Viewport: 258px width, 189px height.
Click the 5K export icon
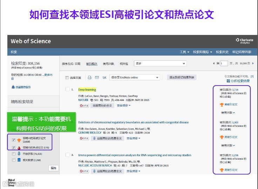(104, 78)
